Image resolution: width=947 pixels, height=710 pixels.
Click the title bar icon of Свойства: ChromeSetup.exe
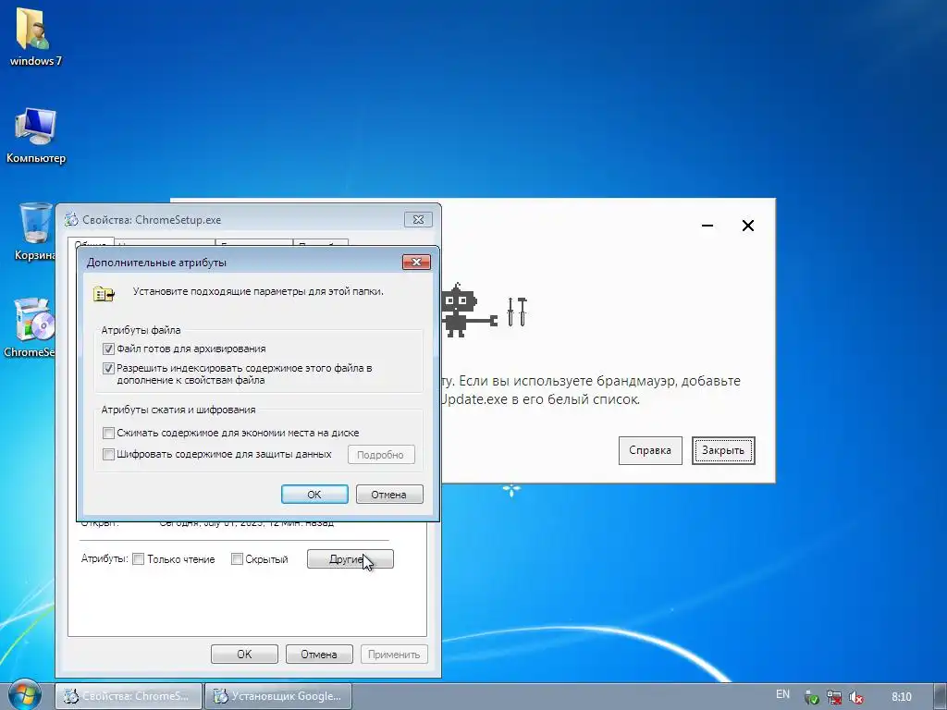(71, 220)
